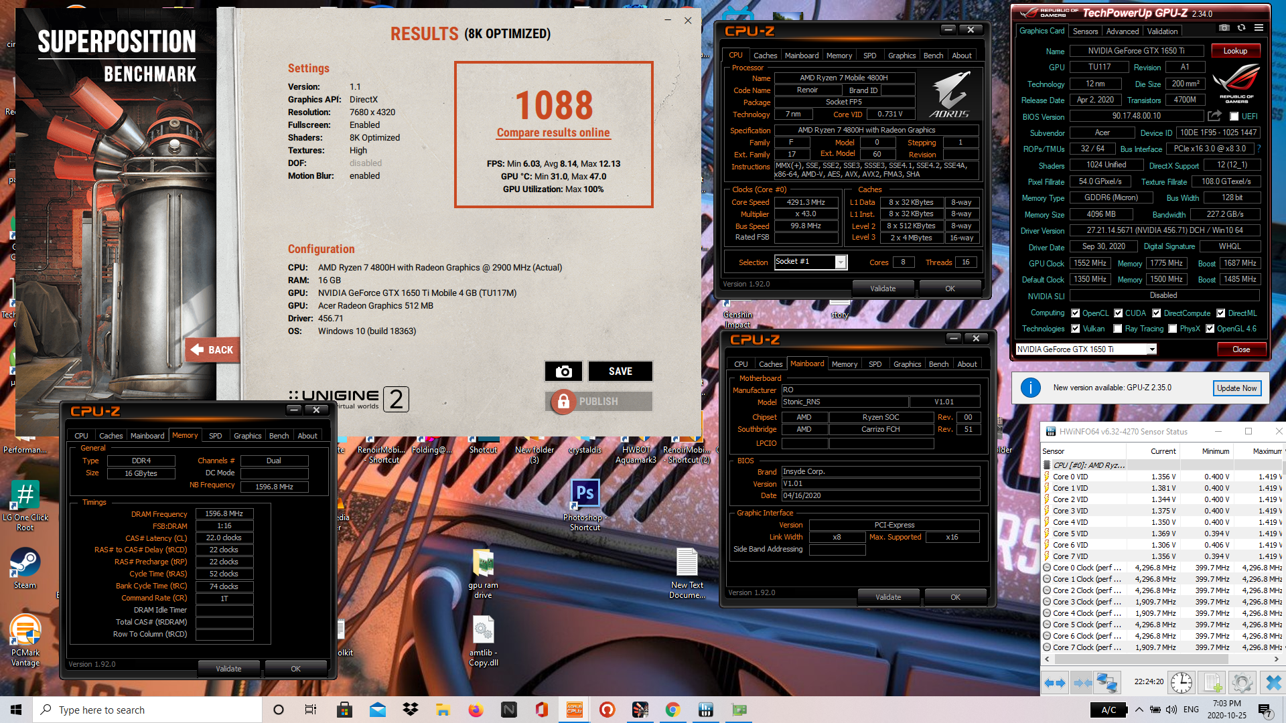Switch to the Advanced tab in GPU-Z

1122,31
